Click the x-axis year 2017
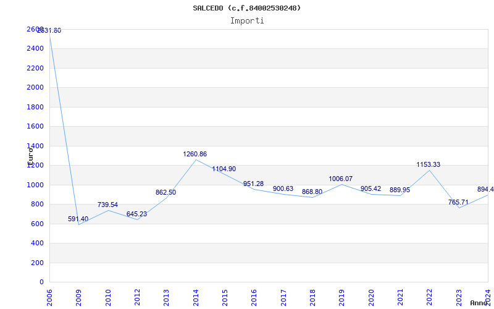The height and width of the screenshot is (309, 494). click(283, 297)
